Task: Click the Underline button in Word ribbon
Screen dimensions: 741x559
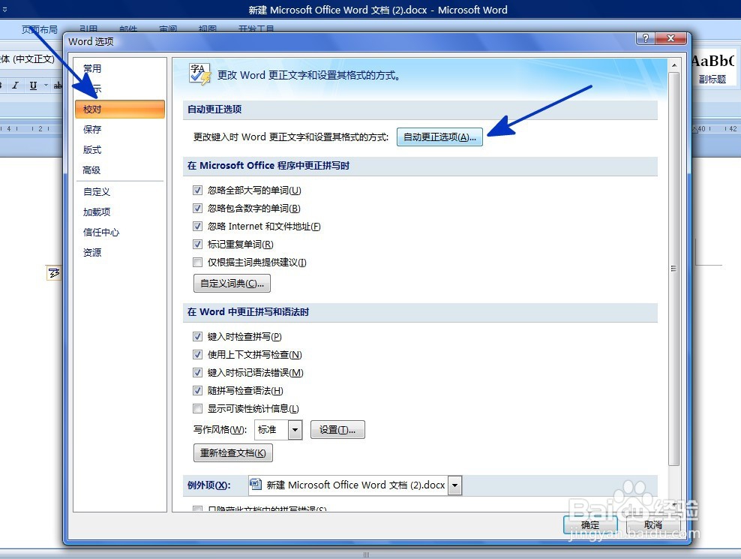Action: (33, 85)
